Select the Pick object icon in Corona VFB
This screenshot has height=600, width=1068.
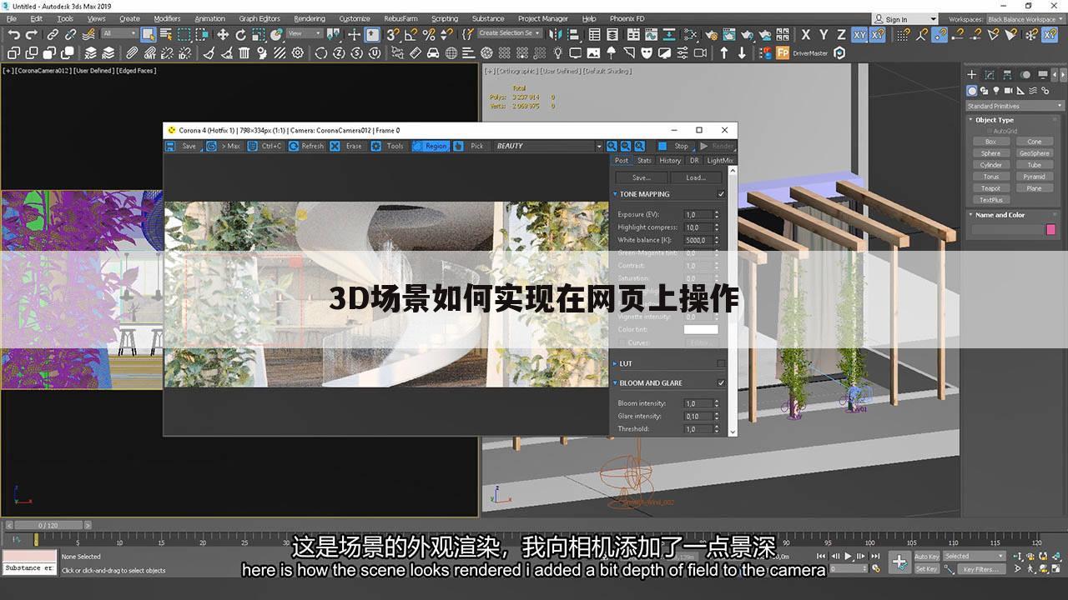461,146
